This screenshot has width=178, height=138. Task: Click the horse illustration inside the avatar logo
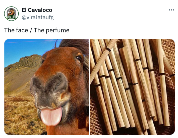point(11,13)
